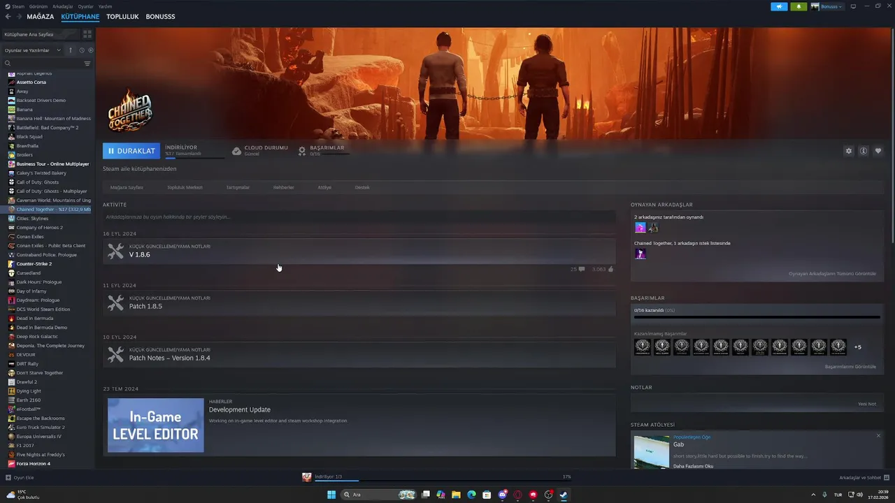Image resolution: width=895 pixels, height=503 pixels.
Task: Click comments icon on V 1.8.6 post
Action: point(582,269)
